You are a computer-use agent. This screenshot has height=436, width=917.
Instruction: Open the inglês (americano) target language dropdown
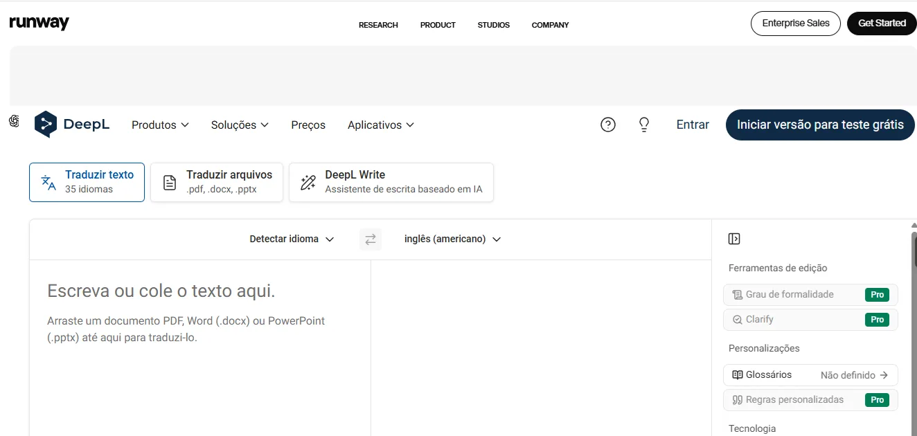[x=452, y=239]
